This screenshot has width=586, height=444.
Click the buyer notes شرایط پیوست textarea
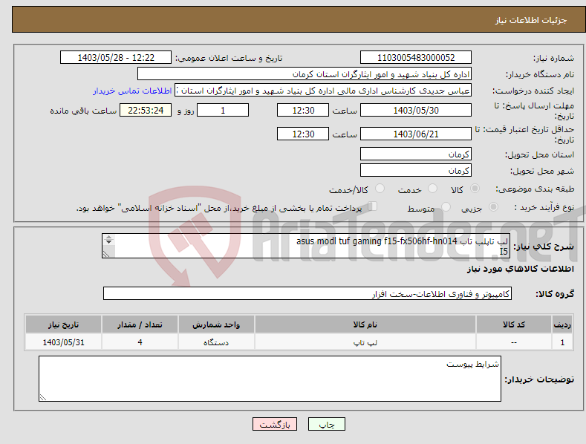coord(270,379)
